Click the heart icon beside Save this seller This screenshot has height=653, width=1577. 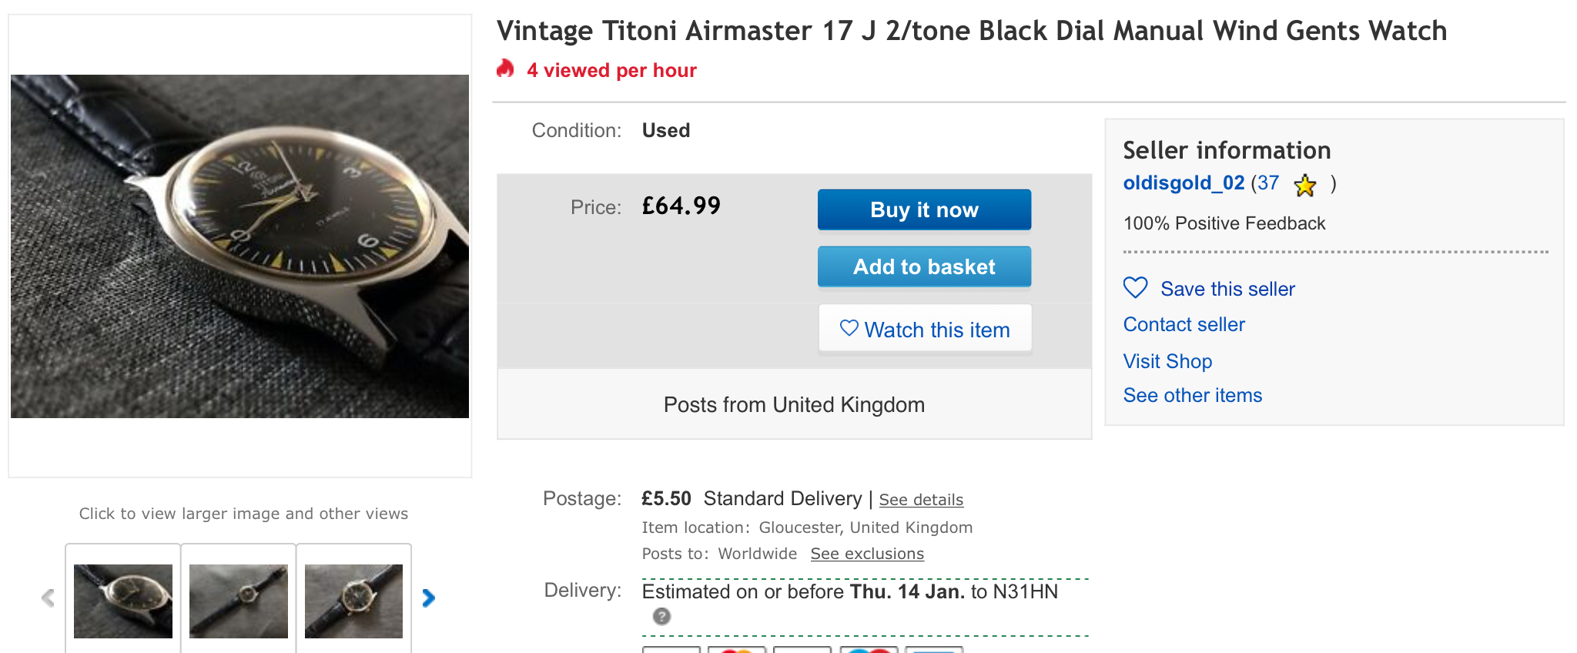click(x=1135, y=288)
